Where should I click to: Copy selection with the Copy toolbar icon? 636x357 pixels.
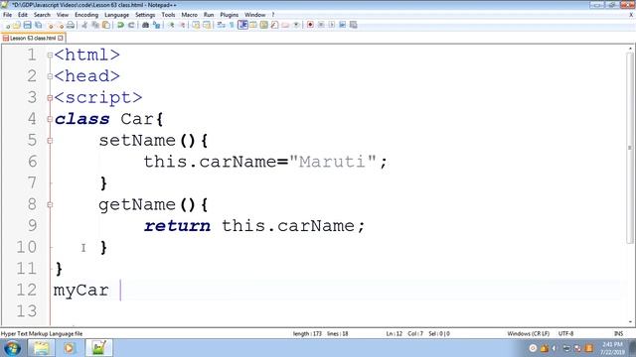[95, 25]
